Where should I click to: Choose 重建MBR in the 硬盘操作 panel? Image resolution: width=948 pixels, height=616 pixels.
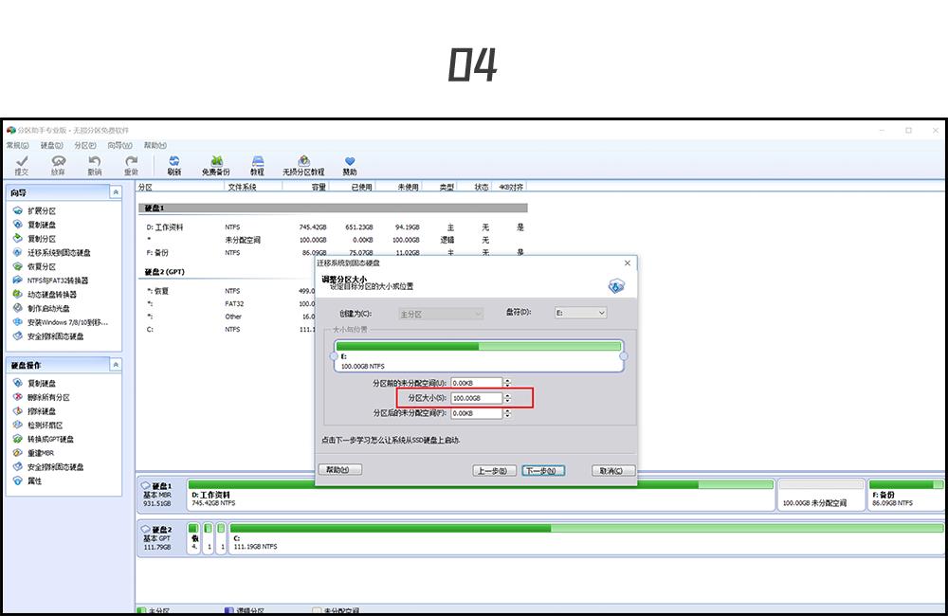34,453
